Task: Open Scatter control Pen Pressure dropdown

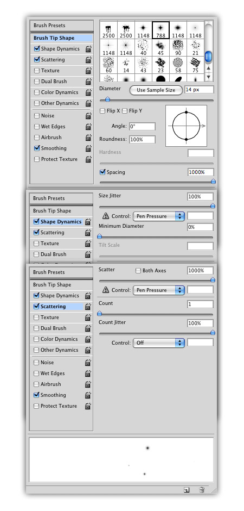Action: [159, 290]
